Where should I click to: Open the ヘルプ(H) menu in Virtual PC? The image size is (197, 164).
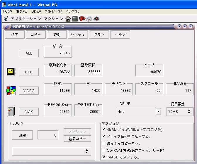point(73,11)
